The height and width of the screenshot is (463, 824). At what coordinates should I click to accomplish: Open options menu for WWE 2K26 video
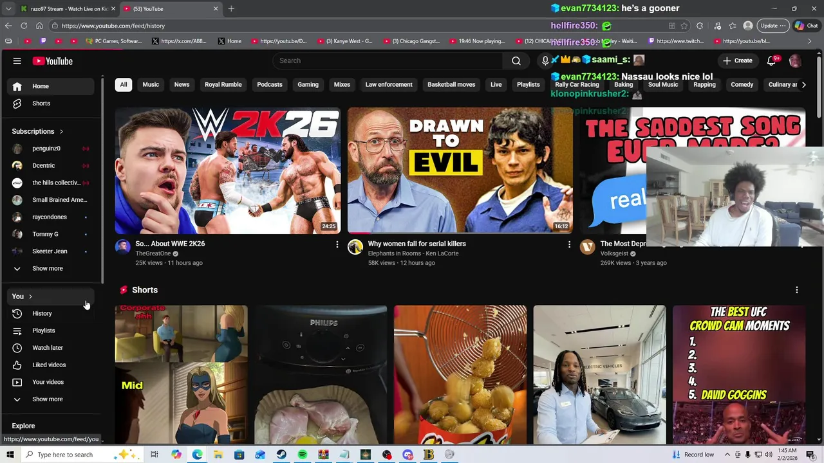tap(337, 244)
